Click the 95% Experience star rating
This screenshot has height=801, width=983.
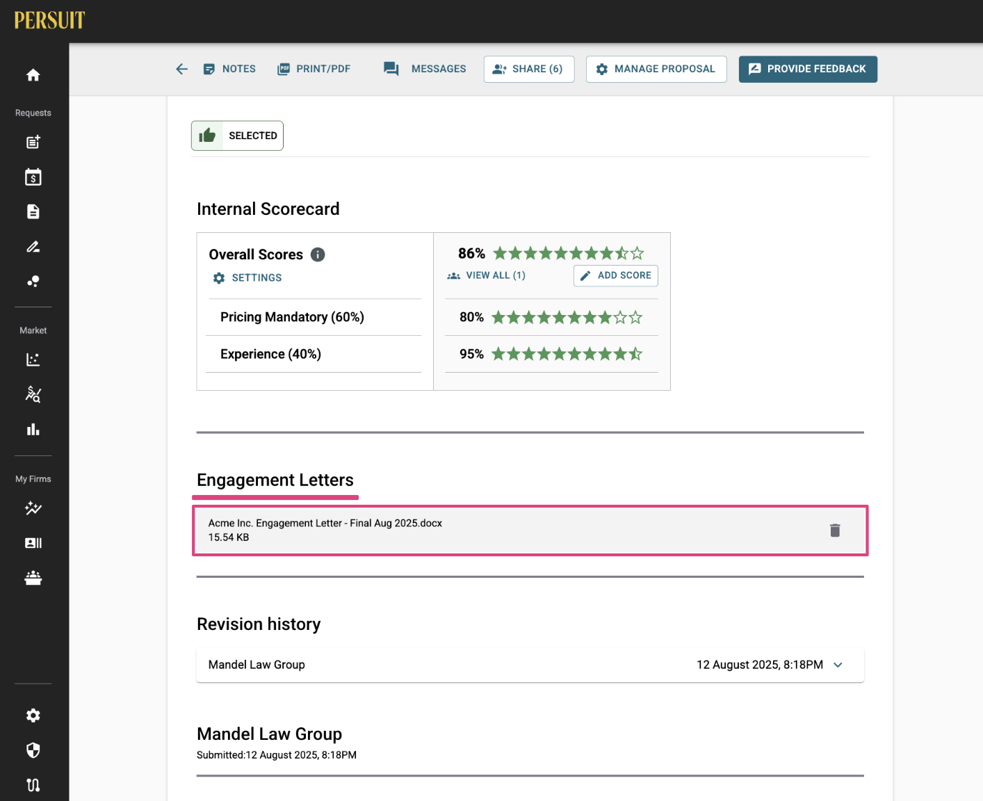(567, 354)
